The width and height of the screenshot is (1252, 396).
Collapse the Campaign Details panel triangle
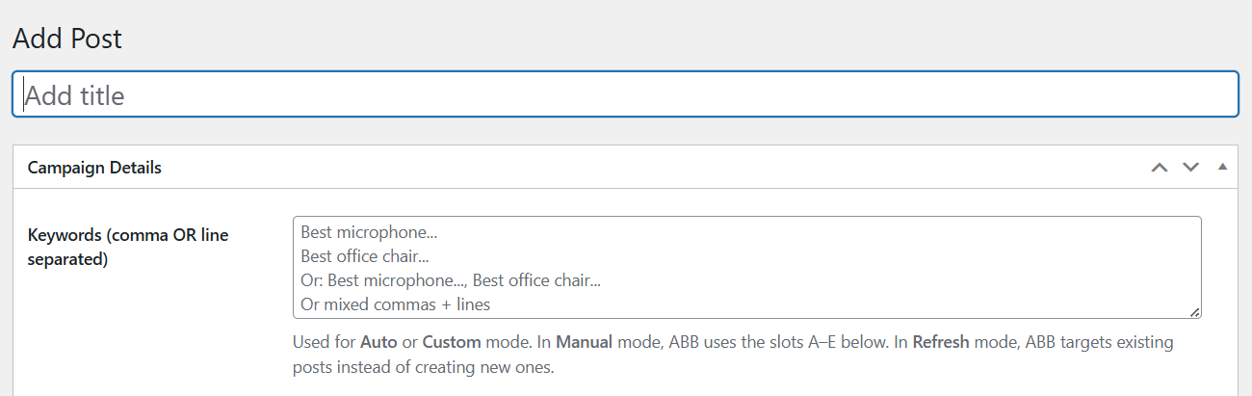click(1222, 167)
